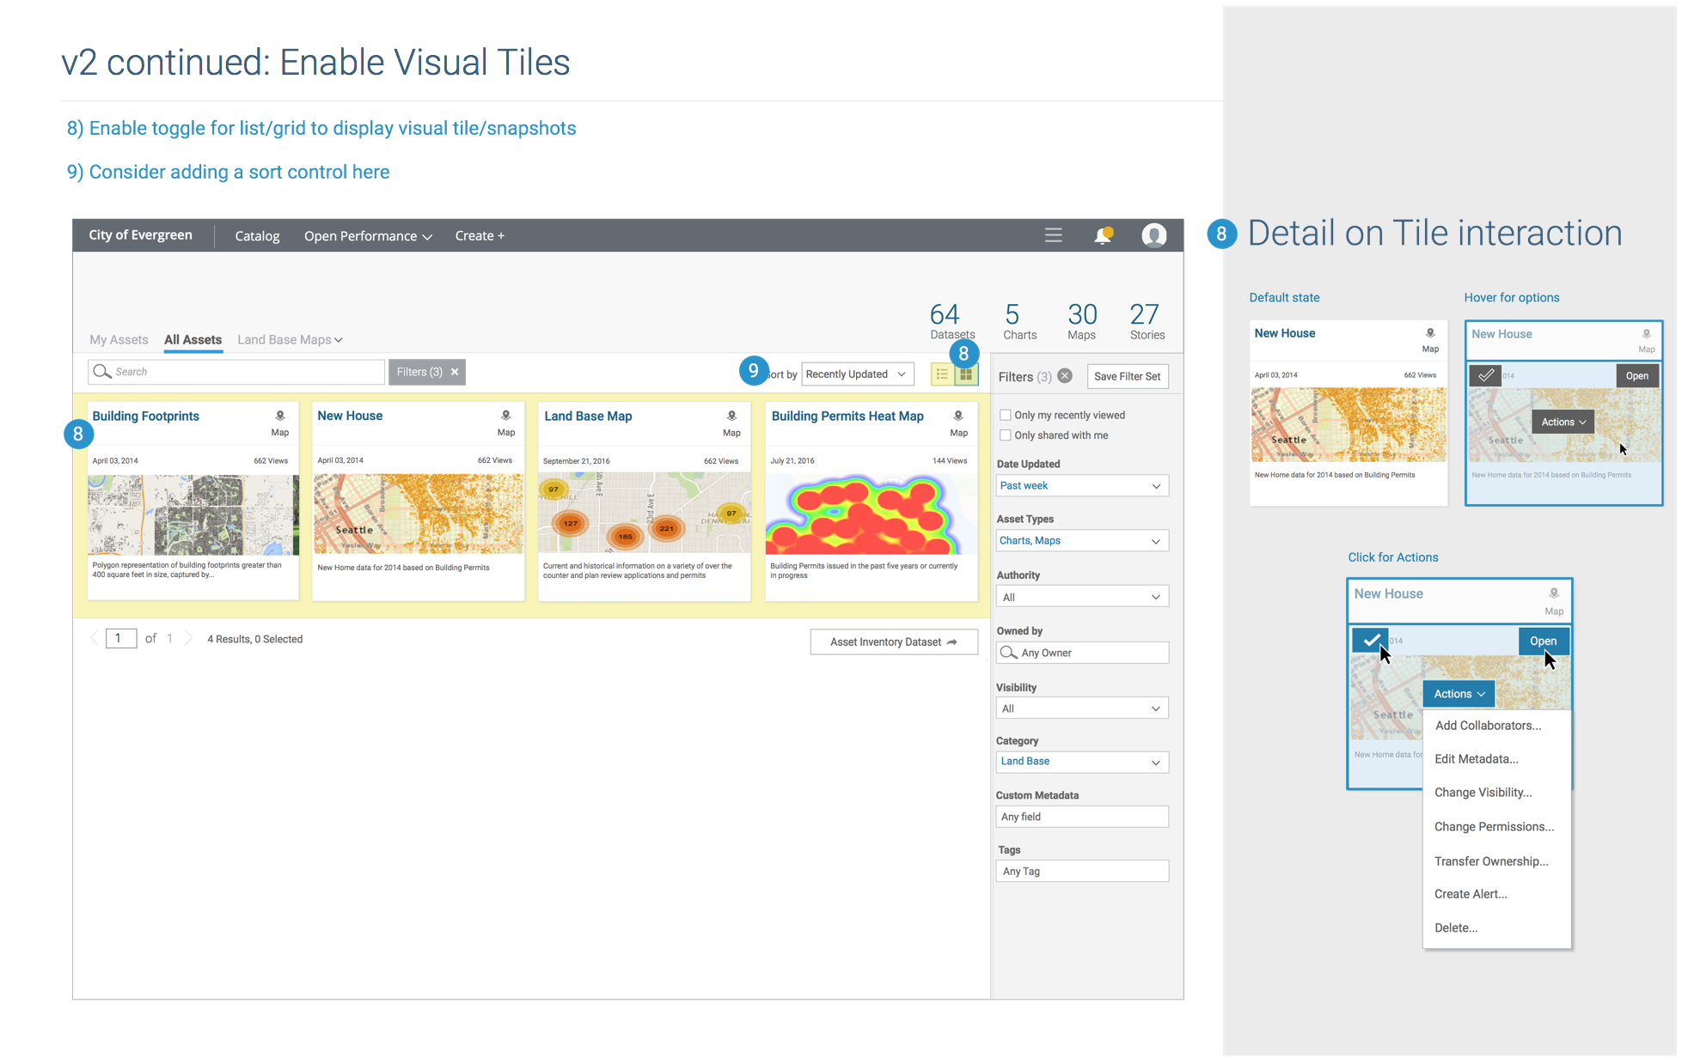
Task: Open Building Permits Heat Map title link
Action: [847, 416]
